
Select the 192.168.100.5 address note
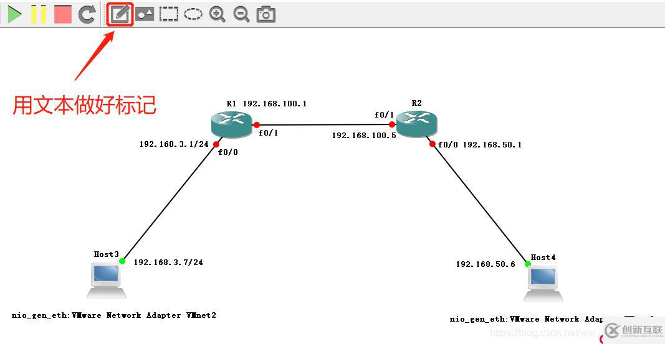pos(364,136)
